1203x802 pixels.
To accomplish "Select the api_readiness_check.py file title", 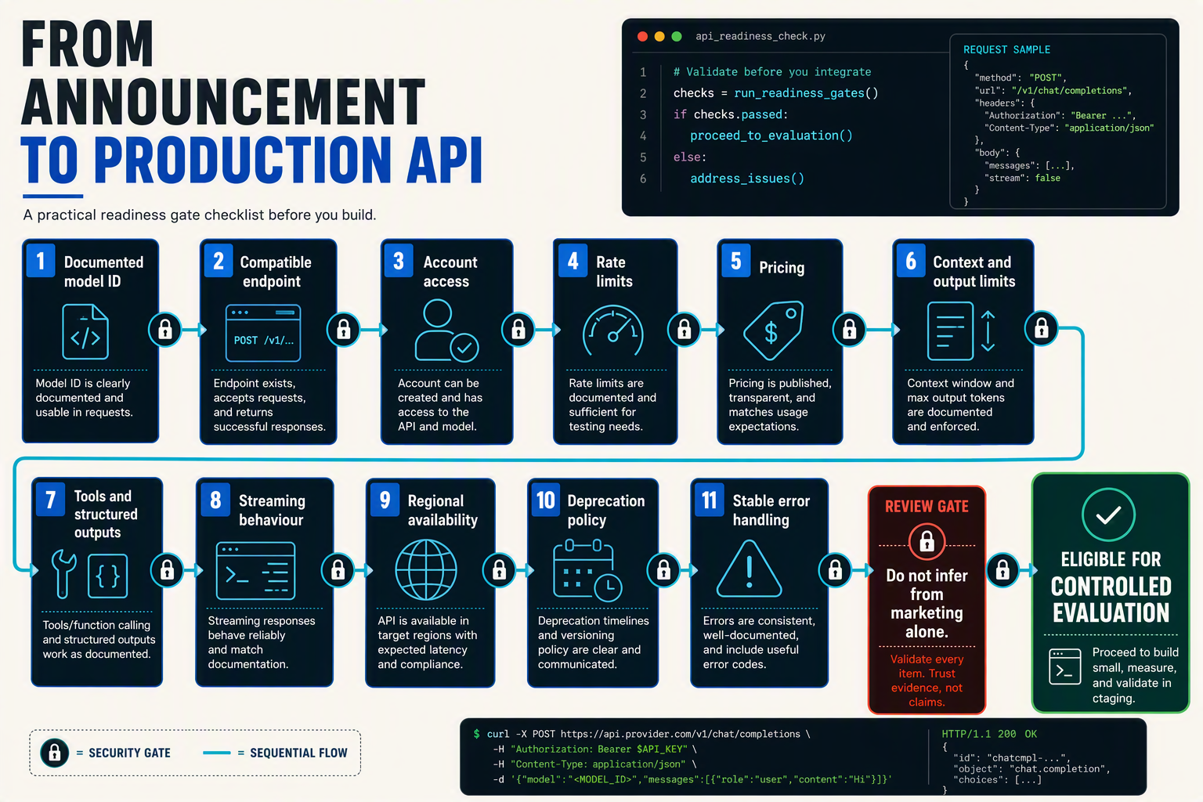I will (x=760, y=36).
